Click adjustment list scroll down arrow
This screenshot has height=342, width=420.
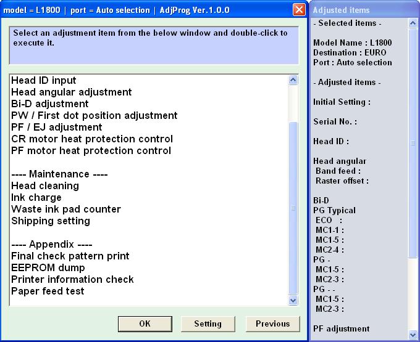tap(293, 301)
